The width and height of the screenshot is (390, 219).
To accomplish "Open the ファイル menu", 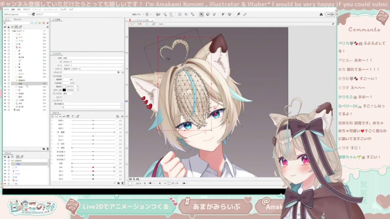I will coord(6,9).
